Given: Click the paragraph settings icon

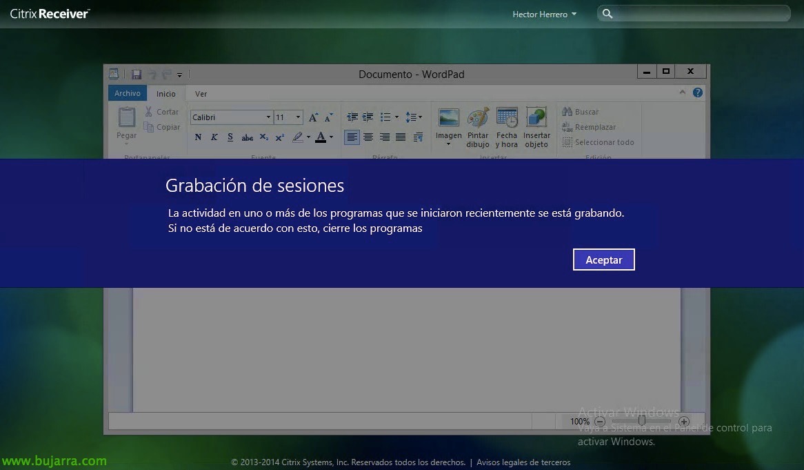Looking at the screenshot, I should 418,137.
